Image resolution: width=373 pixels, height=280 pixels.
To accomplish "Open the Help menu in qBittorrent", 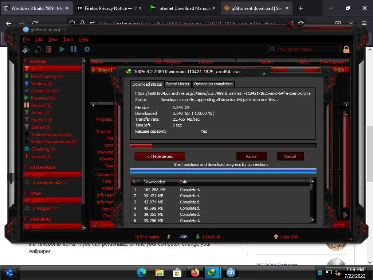I will click(x=83, y=39).
